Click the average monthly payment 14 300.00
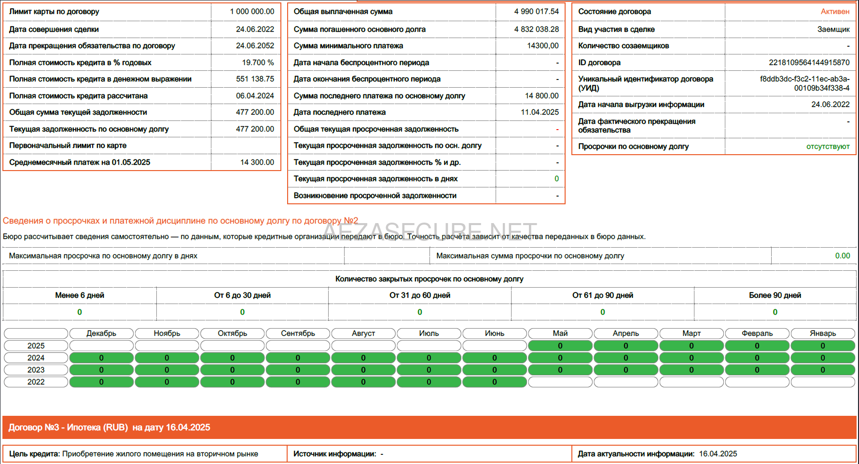859x464 pixels. pyautogui.click(x=257, y=162)
